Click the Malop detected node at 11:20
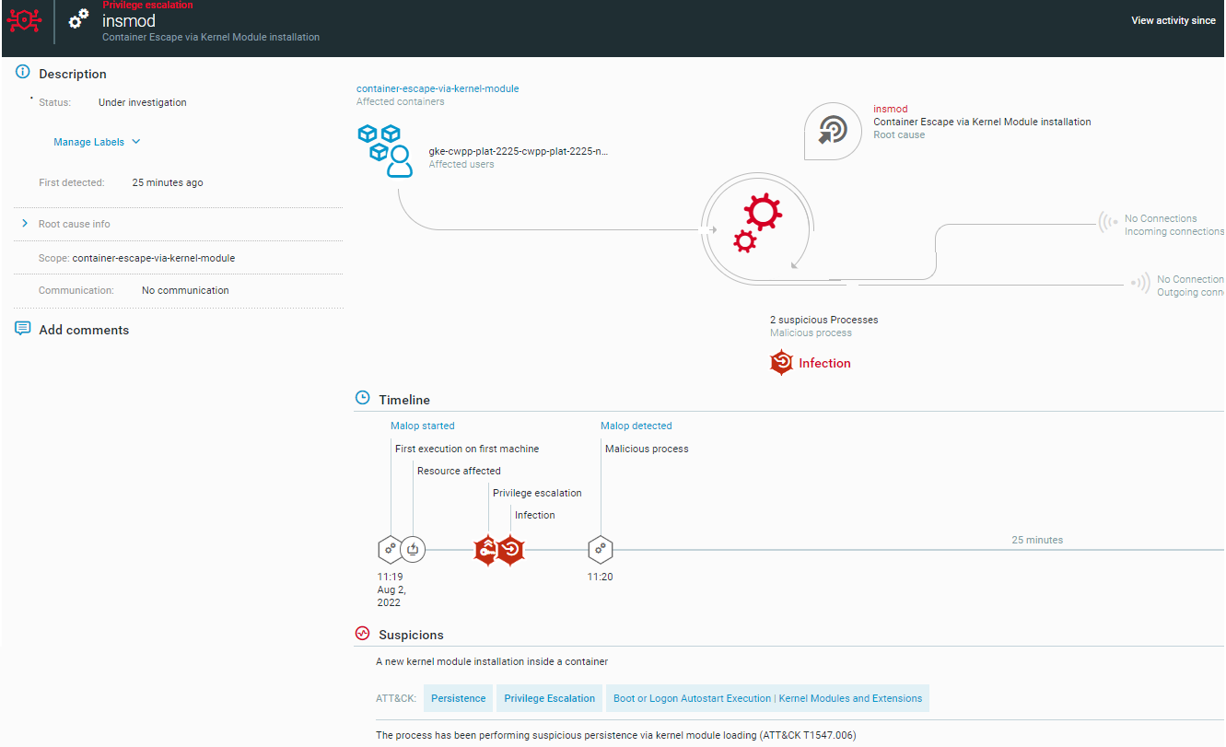This screenshot has width=1226, height=747. (600, 549)
